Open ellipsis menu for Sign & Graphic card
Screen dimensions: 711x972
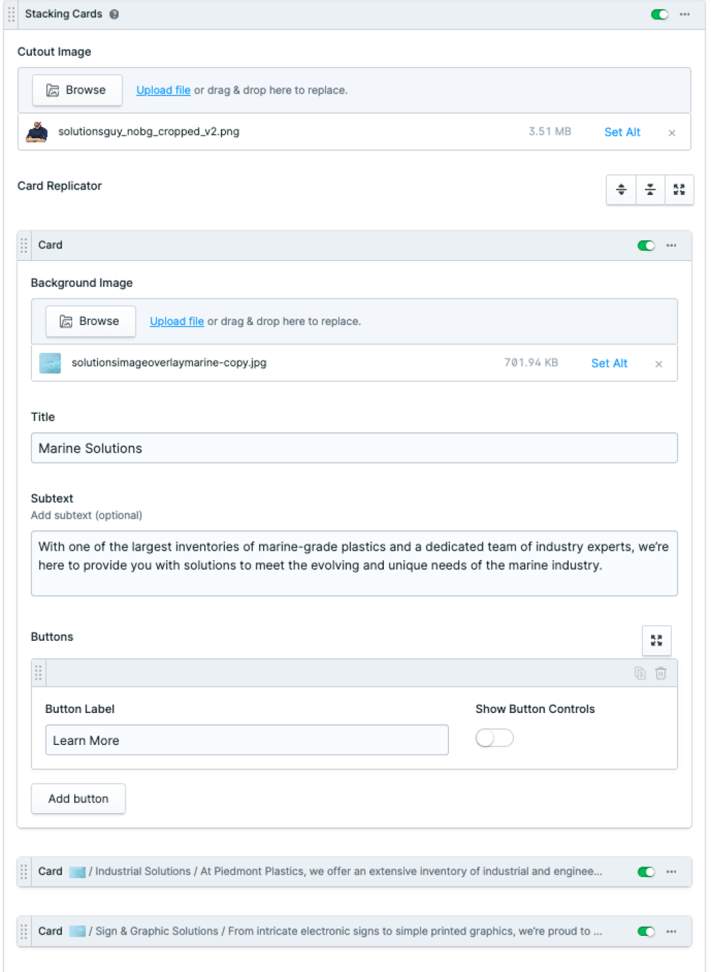point(671,932)
